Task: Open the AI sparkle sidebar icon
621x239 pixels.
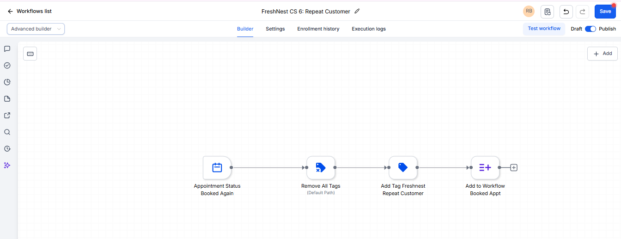Action: tap(7, 165)
